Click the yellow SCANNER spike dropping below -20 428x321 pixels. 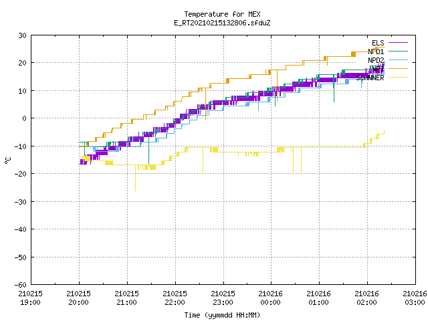[135, 179]
